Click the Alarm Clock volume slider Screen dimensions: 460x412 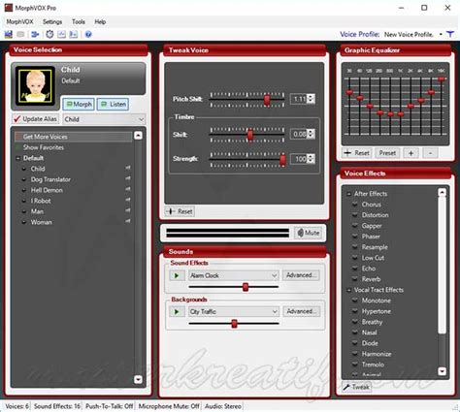[x=246, y=287]
